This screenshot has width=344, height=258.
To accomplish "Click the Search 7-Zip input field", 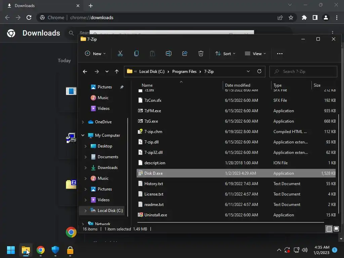I will (x=303, y=72).
